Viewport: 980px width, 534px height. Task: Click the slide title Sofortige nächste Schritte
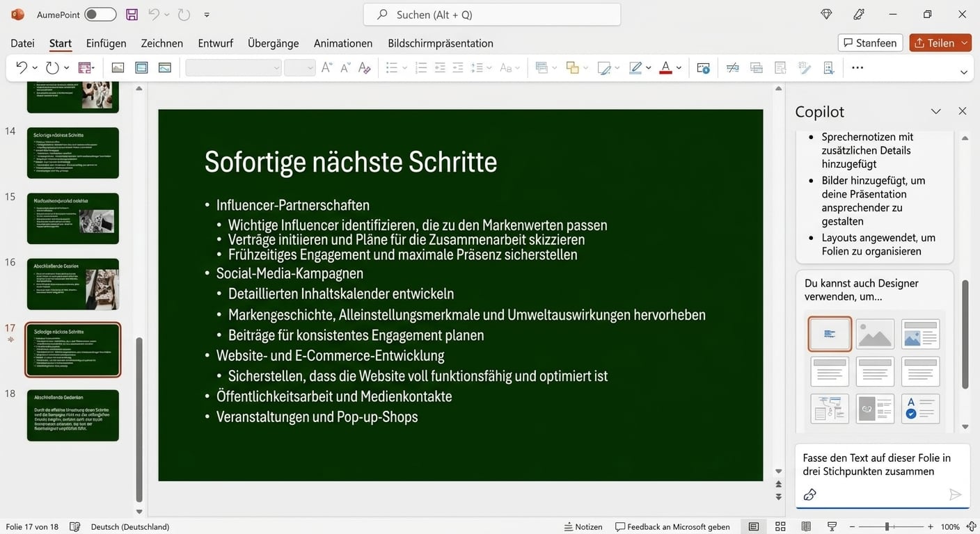click(x=351, y=161)
